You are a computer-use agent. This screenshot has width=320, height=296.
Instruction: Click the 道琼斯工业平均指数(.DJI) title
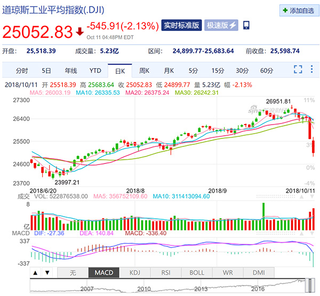click(x=53, y=10)
